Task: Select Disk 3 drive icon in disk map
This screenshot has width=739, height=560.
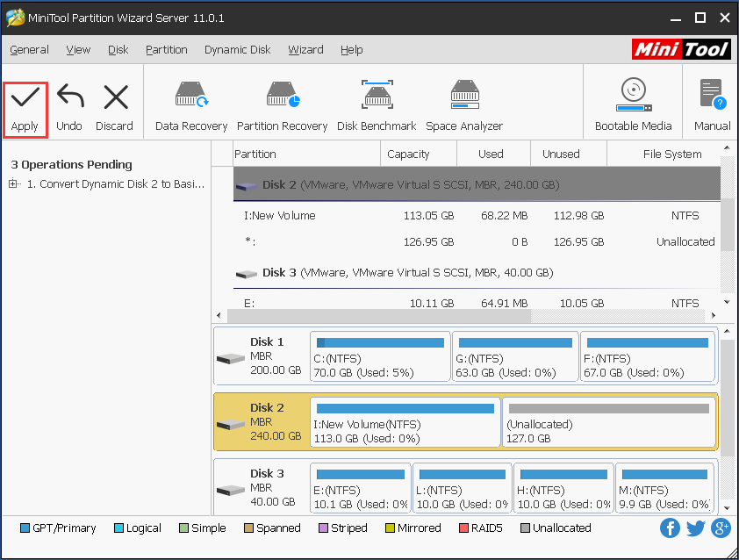Action: [x=230, y=491]
